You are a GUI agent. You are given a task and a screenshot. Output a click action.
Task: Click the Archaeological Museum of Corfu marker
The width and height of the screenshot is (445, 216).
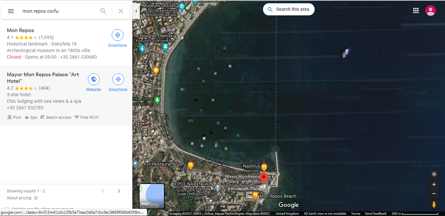[182, 6]
